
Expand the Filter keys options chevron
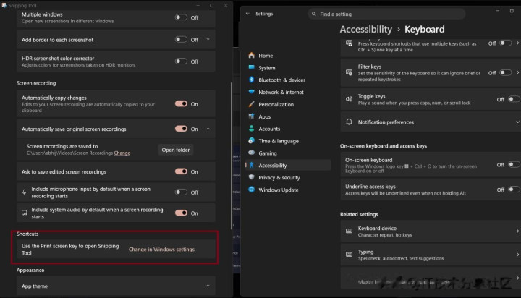coord(518,73)
